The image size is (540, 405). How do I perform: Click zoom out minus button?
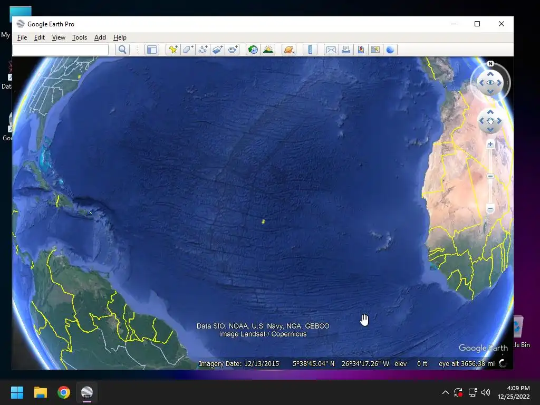[490, 209]
